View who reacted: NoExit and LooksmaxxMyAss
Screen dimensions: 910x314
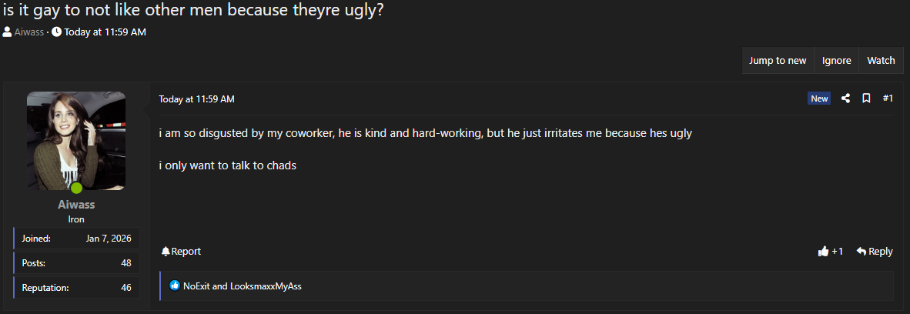[x=243, y=286]
